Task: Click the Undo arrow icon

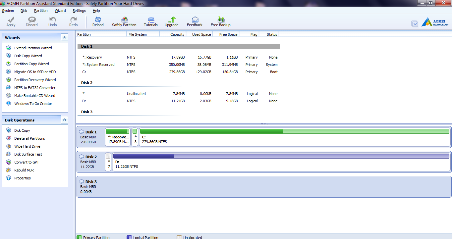Action: point(52,20)
